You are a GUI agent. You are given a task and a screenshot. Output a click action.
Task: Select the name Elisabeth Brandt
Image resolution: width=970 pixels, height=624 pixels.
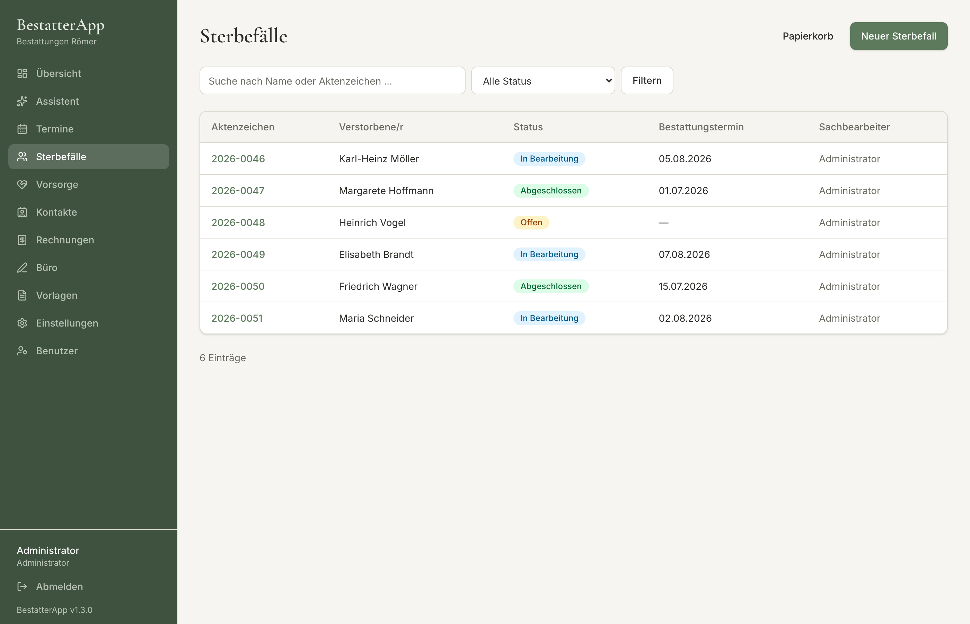[376, 254]
